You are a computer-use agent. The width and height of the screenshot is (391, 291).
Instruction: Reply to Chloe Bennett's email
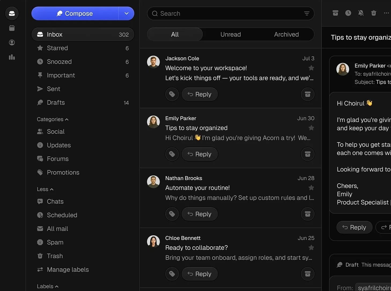(200, 274)
